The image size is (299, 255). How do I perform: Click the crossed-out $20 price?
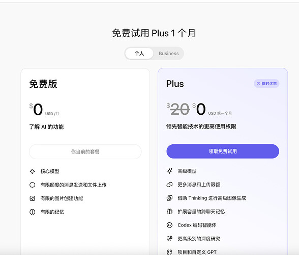(x=178, y=109)
